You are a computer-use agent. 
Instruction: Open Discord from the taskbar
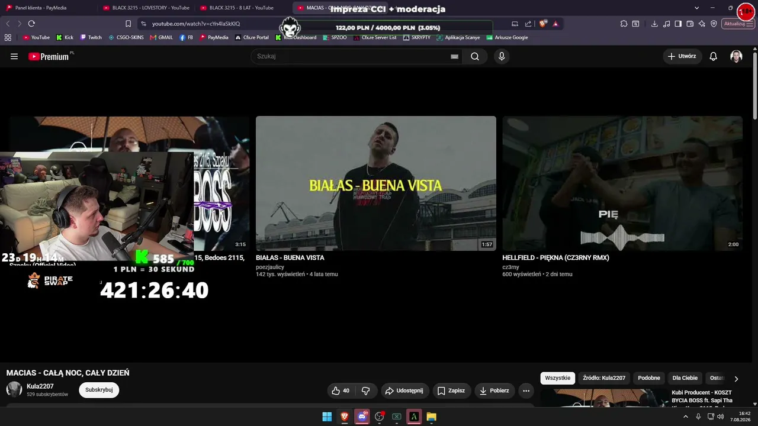362,417
